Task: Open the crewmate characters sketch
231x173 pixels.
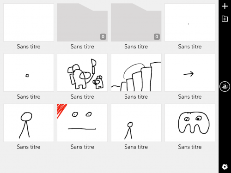Action: click(x=82, y=72)
